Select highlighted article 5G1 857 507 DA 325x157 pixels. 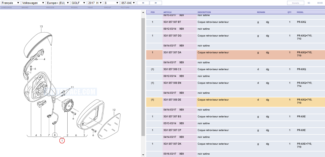point(172,53)
